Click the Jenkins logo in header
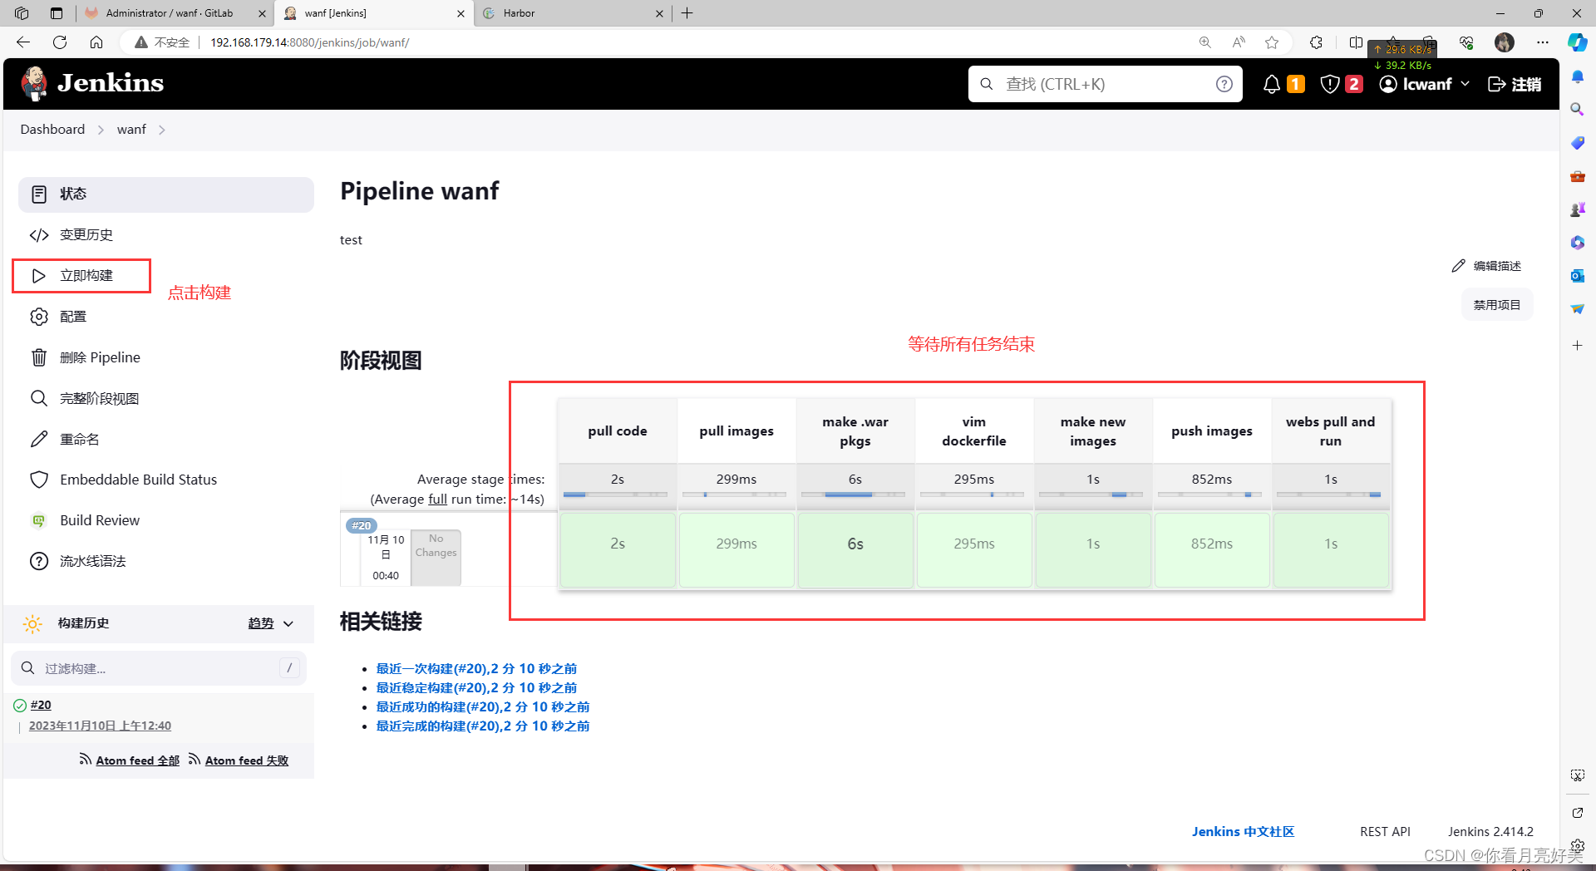The width and height of the screenshot is (1596, 871). (92, 83)
